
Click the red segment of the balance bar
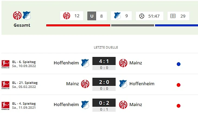78,25
